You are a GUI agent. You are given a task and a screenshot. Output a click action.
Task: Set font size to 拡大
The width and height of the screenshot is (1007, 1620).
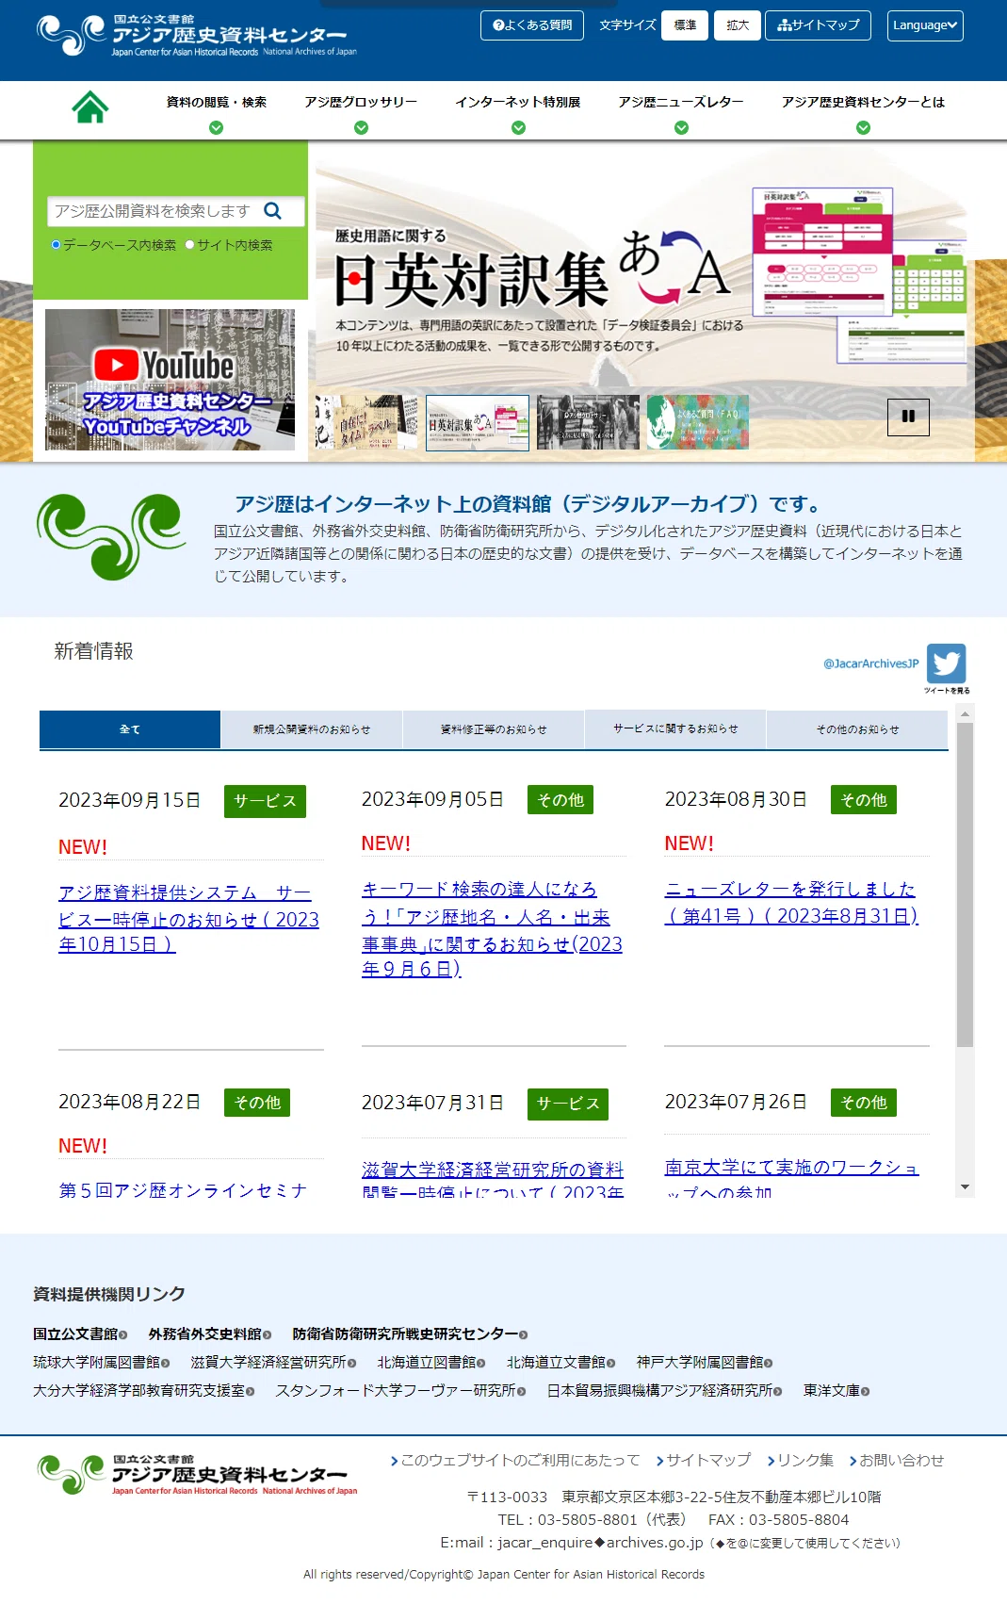click(738, 25)
